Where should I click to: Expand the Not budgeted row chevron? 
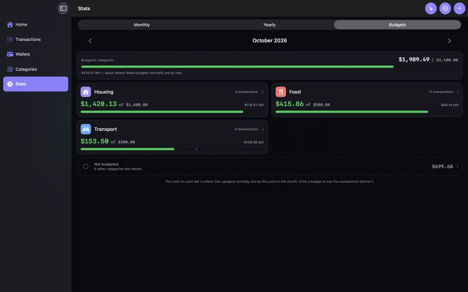(x=458, y=167)
